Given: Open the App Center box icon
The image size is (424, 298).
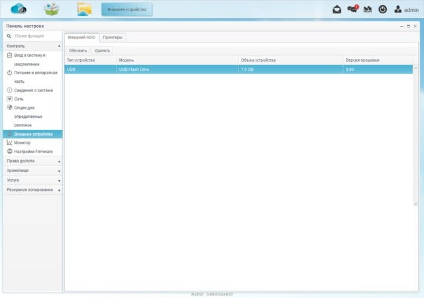Looking at the screenshot, I should click(x=52, y=9).
